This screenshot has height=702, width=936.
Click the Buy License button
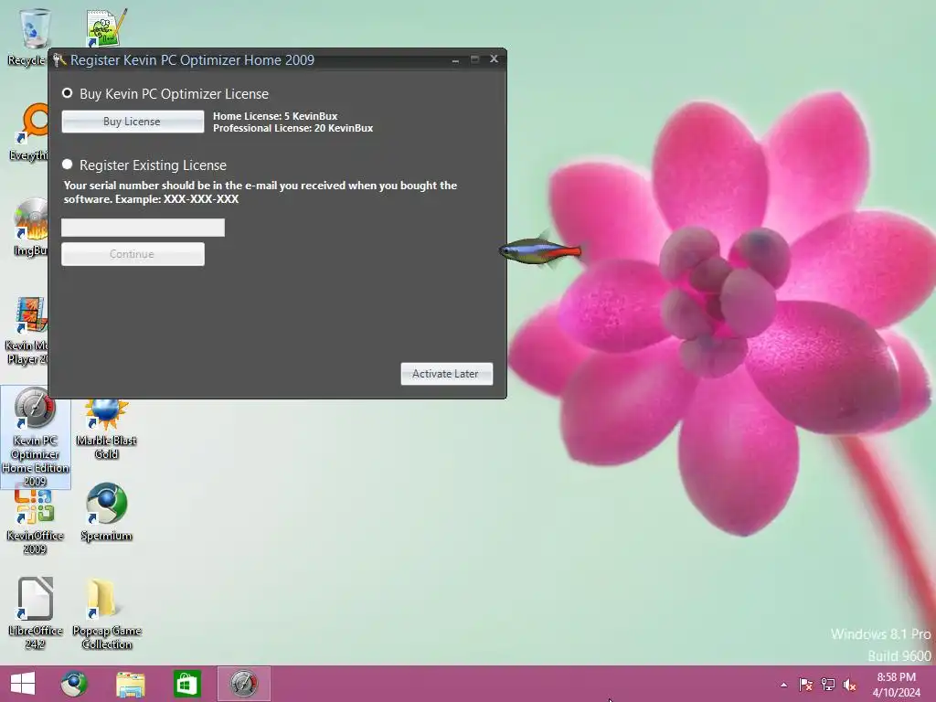click(133, 122)
